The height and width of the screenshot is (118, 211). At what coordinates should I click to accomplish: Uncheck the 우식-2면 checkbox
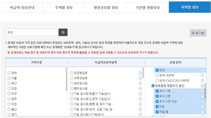coord(157,96)
